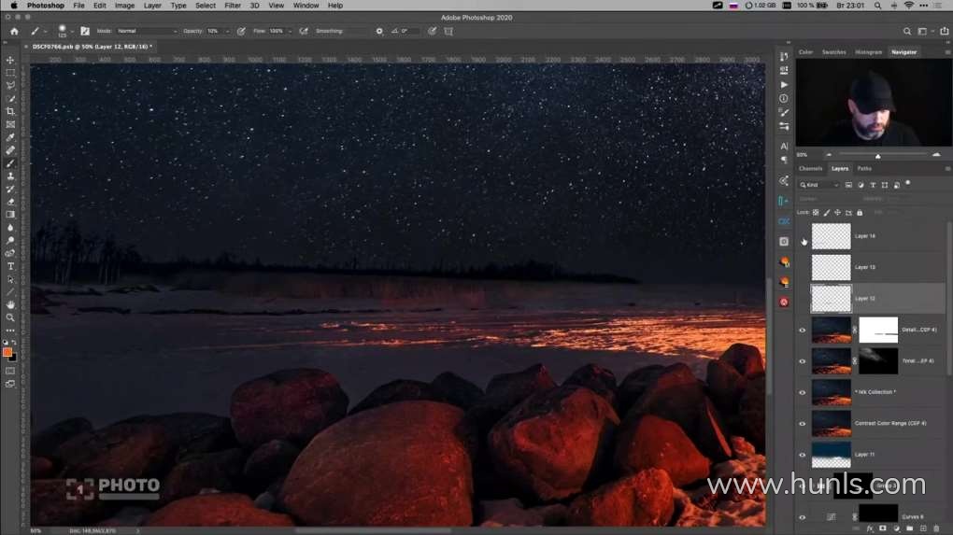This screenshot has width=953, height=535.
Task: Hide the Detail (CEP 4) layer
Action: point(803,331)
